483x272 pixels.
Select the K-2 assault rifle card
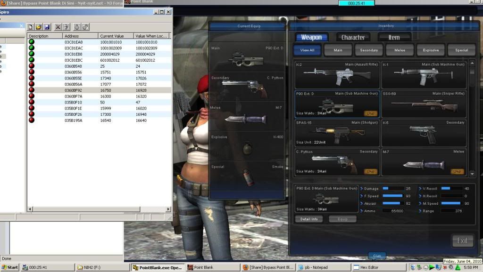tap(337, 75)
